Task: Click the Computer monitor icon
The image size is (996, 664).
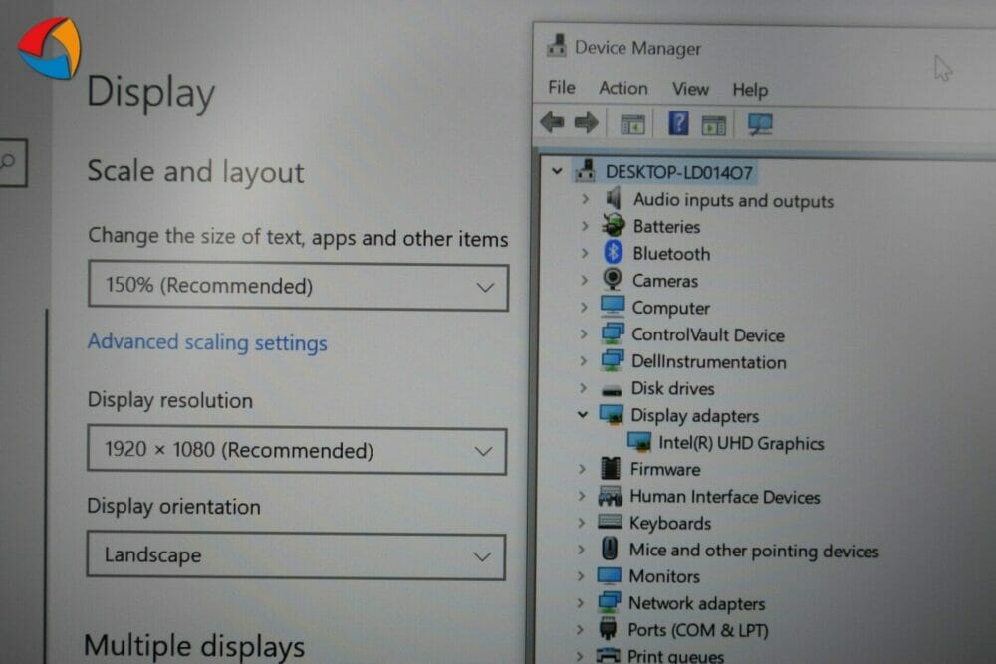Action: (613, 306)
